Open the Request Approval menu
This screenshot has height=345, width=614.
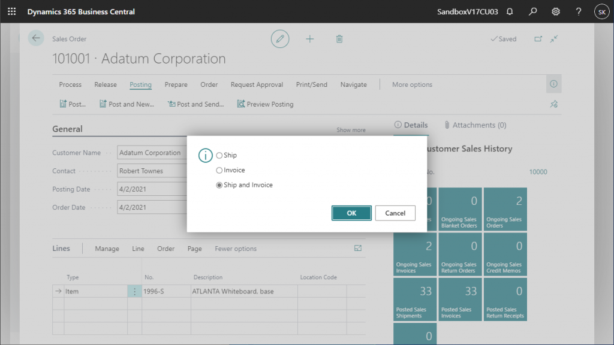pyautogui.click(x=257, y=84)
